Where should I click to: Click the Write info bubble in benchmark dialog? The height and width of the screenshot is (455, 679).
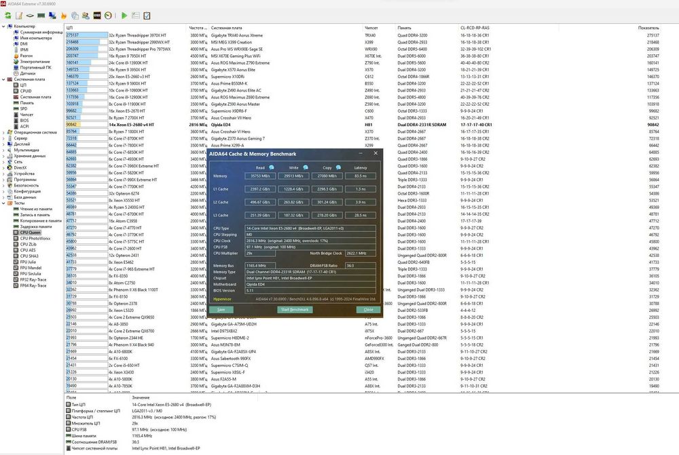coord(306,167)
